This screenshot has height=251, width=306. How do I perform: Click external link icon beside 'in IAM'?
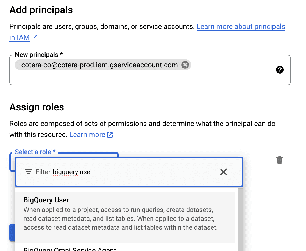(x=34, y=38)
